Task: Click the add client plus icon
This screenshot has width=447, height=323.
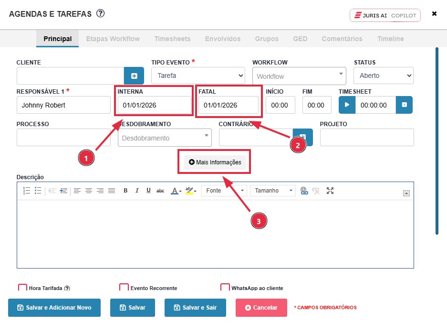Action: [134, 75]
